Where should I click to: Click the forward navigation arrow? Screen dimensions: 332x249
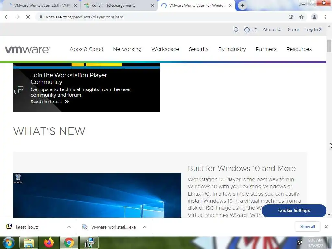click(x=18, y=17)
